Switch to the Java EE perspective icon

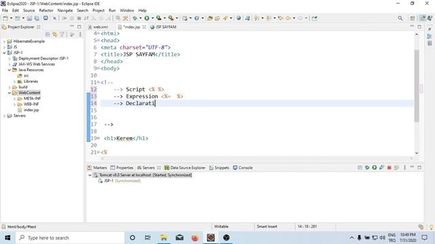(x=423, y=18)
